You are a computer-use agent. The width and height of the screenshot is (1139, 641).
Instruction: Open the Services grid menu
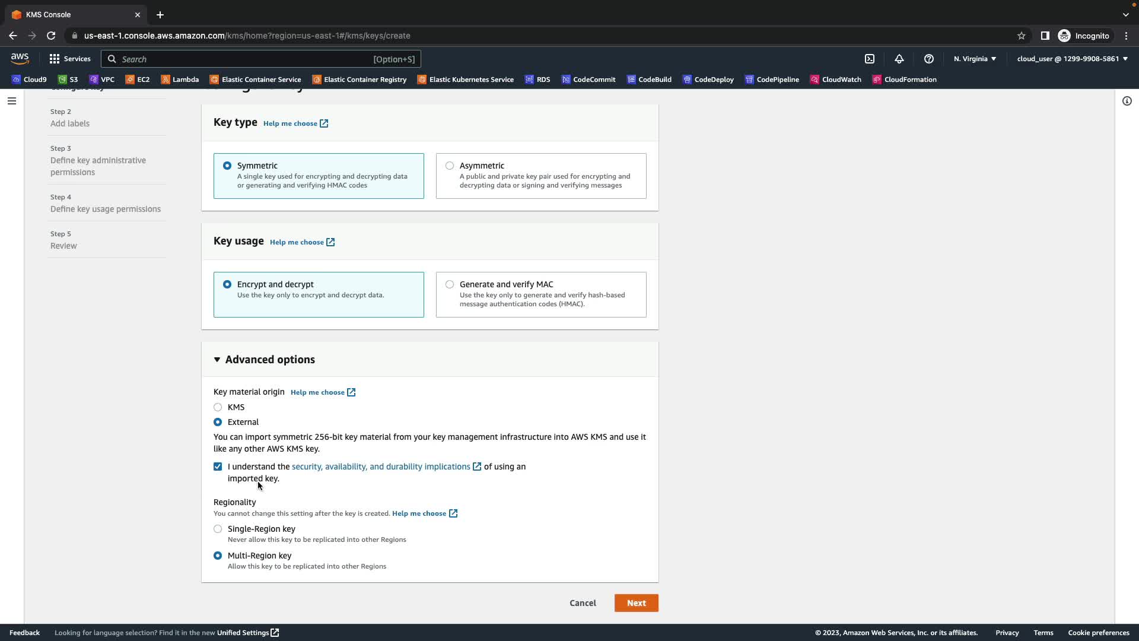tap(70, 59)
